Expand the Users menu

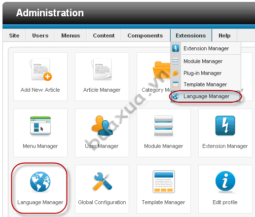40,36
